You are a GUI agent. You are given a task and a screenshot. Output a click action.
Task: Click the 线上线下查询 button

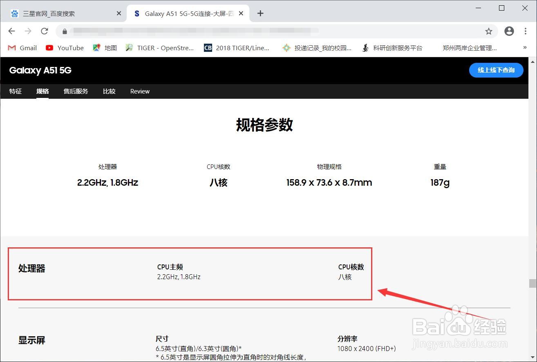point(496,70)
